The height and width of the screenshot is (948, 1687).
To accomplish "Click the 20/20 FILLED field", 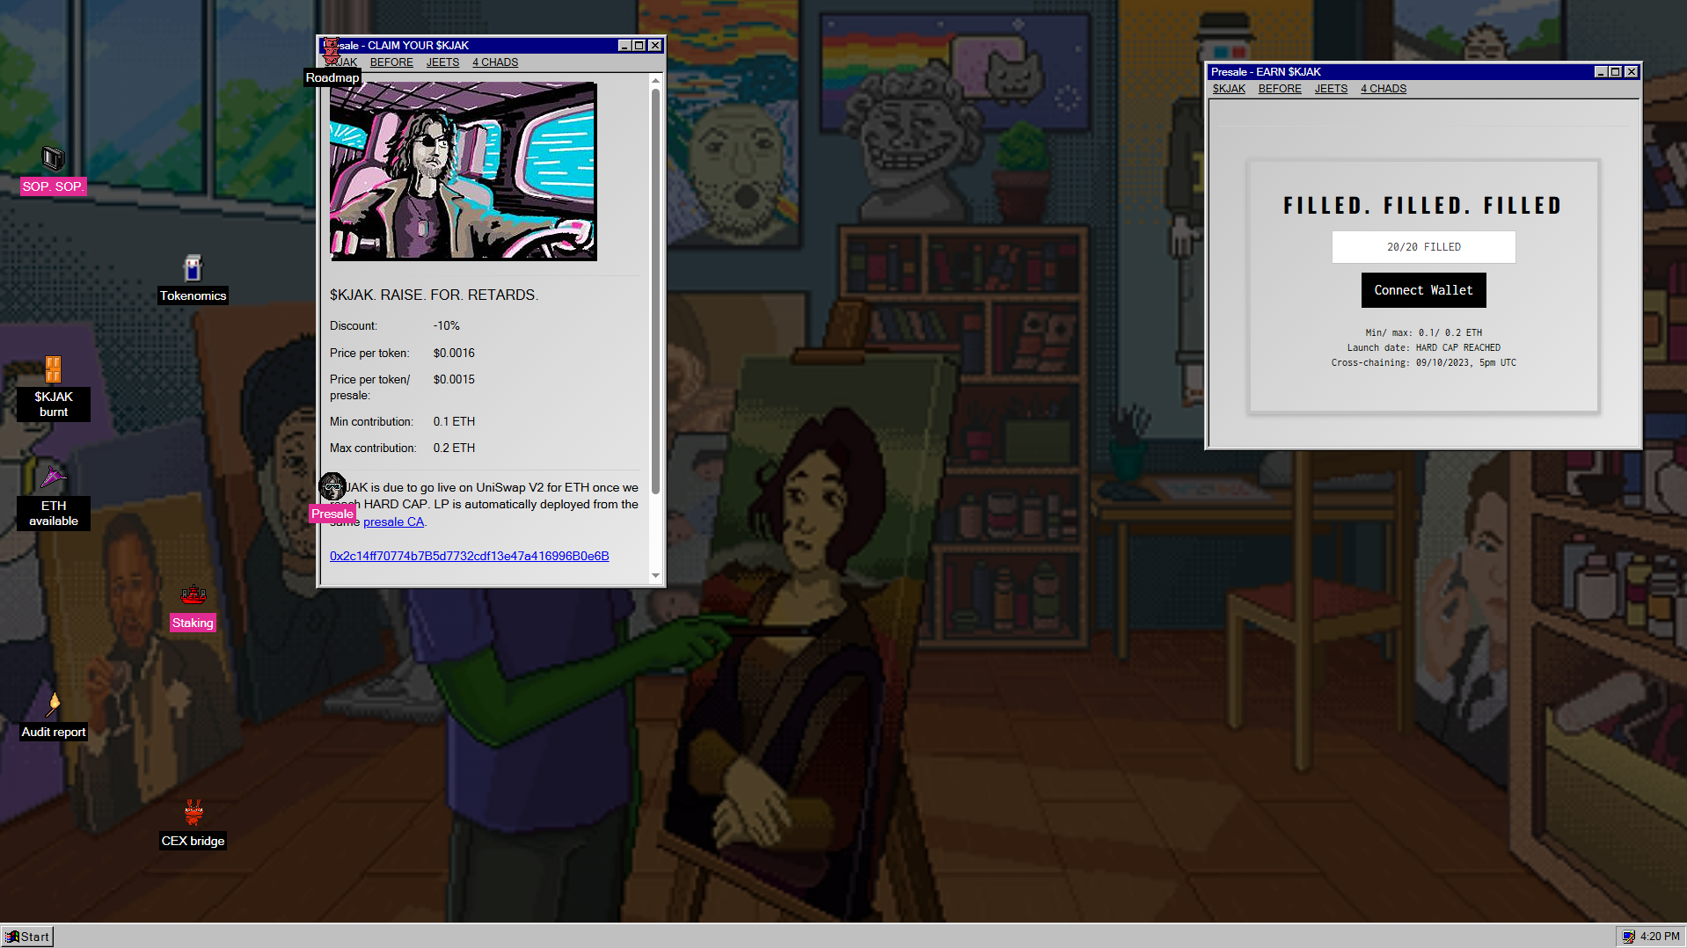I will pos(1423,247).
